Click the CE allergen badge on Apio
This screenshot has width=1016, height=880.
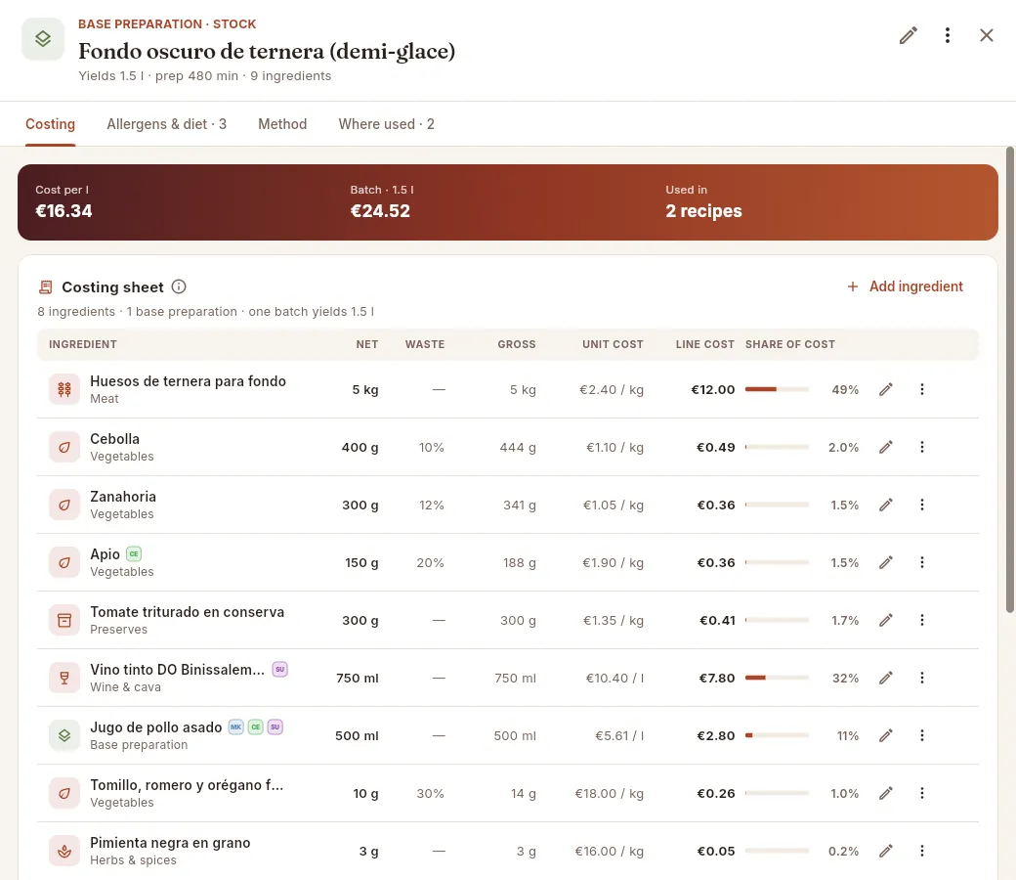[134, 553]
